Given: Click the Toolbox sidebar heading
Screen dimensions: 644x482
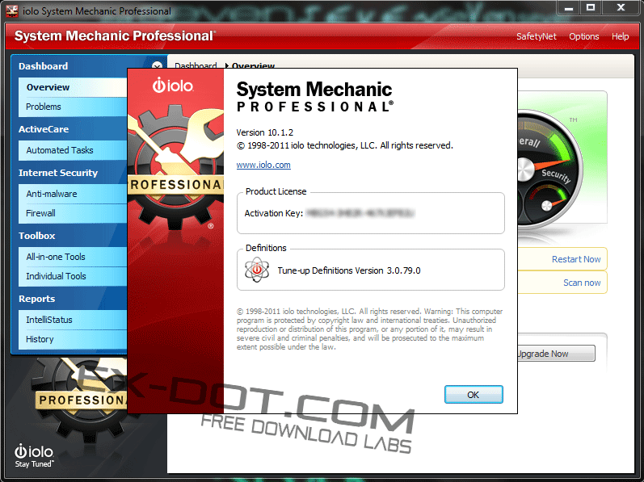Looking at the screenshot, I should pyautogui.click(x=36, y=236).
